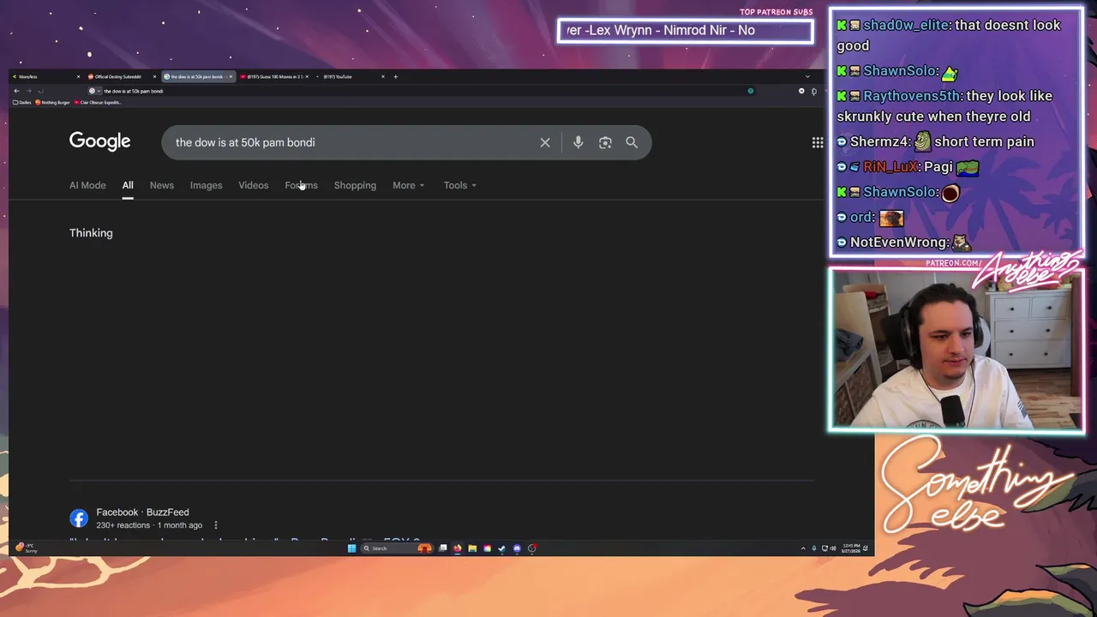Open Google Lens image search
The image size is (1097, 617).
[605, 142]
